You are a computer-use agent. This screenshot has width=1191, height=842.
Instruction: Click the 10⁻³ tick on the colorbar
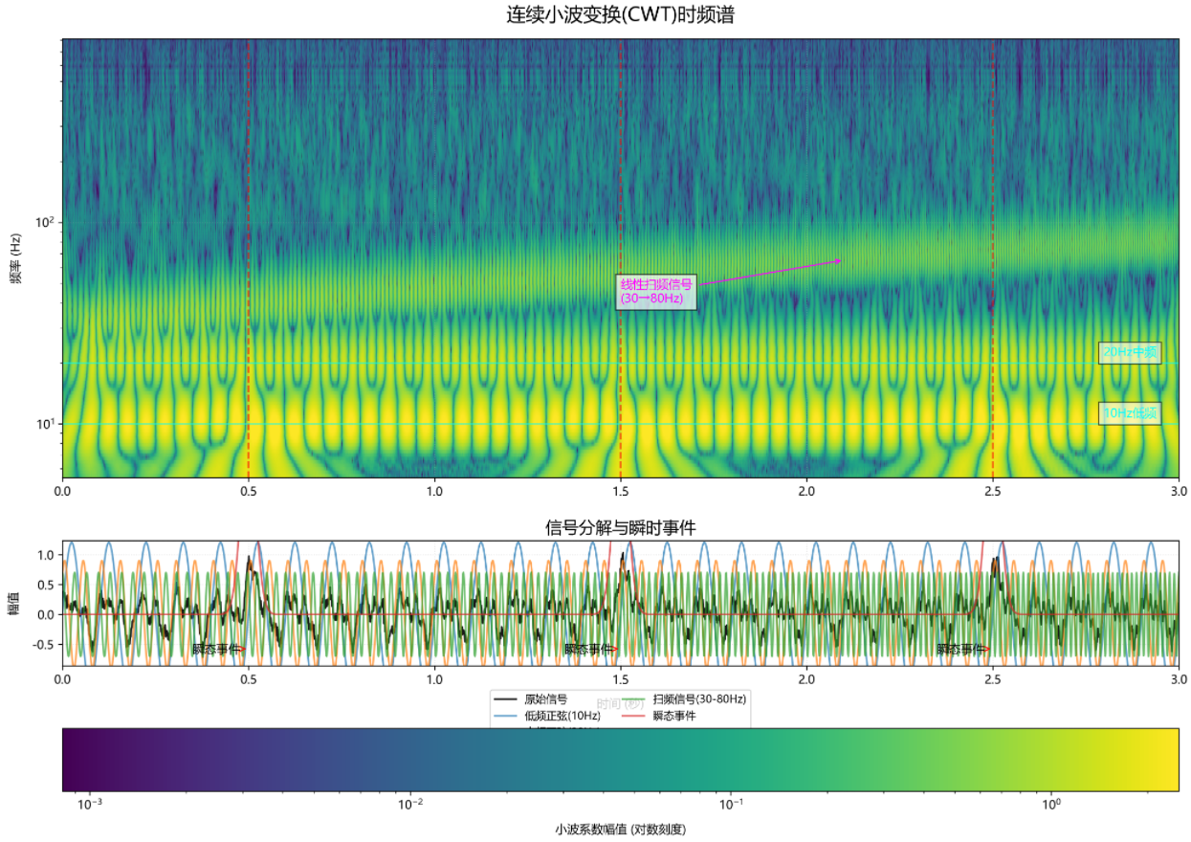pyautogui.click(x=89, y=804)
